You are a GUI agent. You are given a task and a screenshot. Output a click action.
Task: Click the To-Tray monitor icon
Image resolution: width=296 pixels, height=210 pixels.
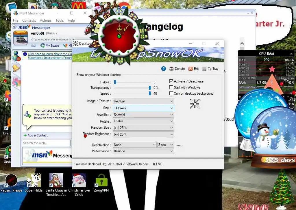click(x=204, y=69)
